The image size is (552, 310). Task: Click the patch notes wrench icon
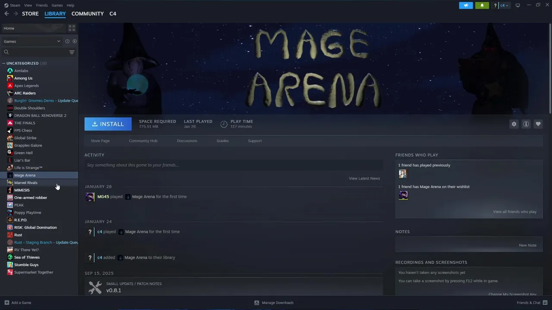(x=95, y=287)
